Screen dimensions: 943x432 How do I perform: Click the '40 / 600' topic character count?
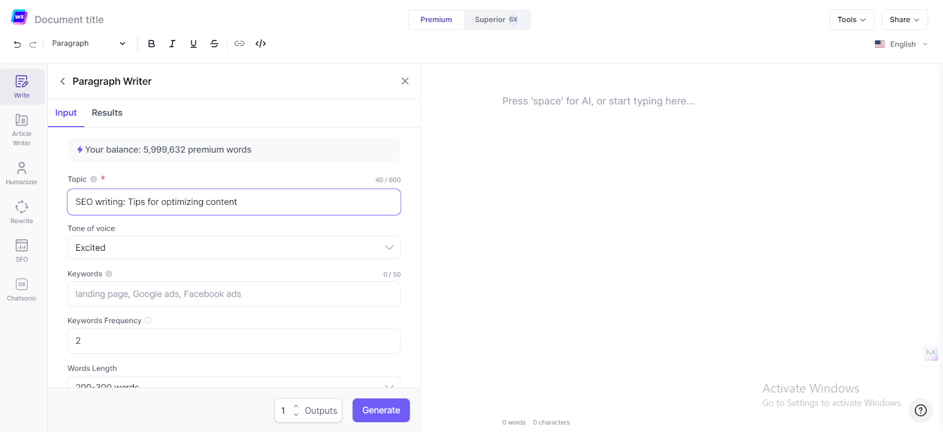click(388, 180)
